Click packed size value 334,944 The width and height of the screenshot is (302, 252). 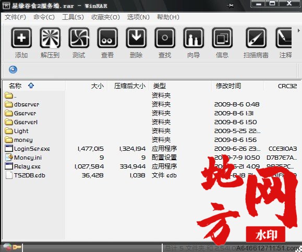(132, 166)
